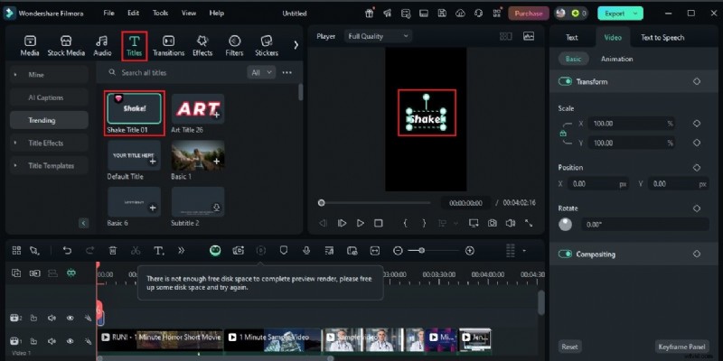Delete the selected clip with trash icon
The width and height of the screenshot is (723, 361).
point(113,250)
